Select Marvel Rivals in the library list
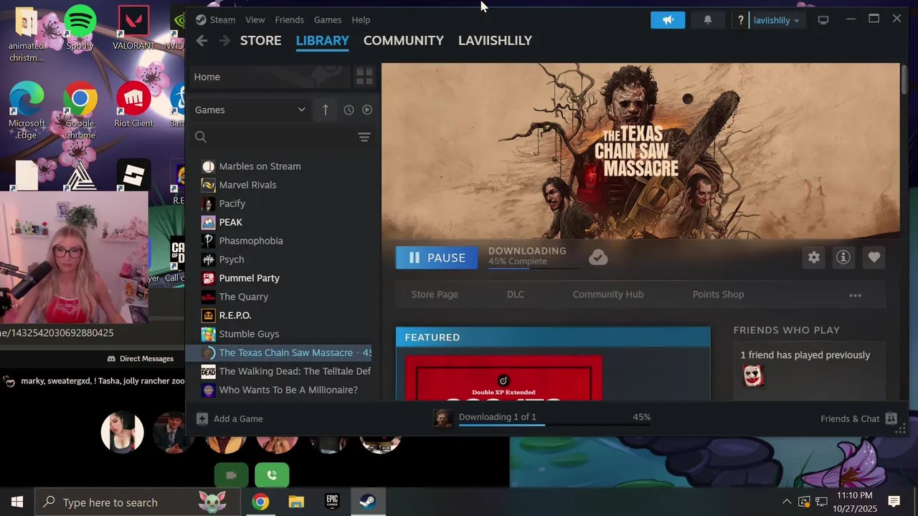The height and width of the screenshot is (516, 918). pos(279,185)
